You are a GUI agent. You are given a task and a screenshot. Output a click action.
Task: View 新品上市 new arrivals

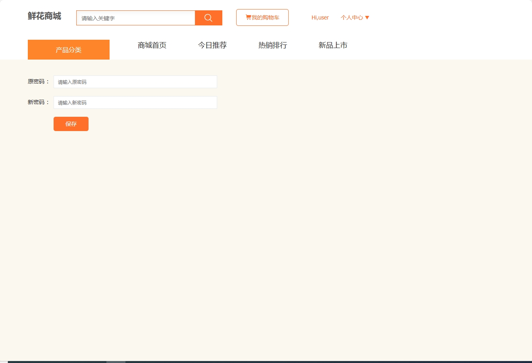click(333, 45)
